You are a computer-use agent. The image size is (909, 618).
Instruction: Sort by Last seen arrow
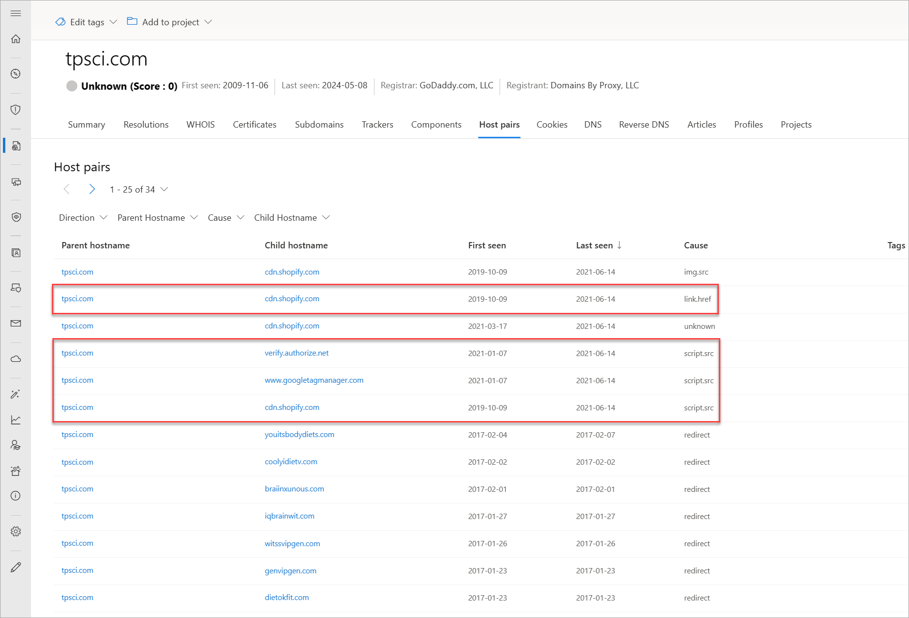click(619, 245)
